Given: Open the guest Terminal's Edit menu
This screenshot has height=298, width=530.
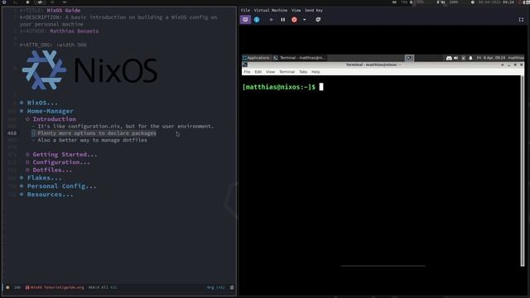Looking at the screenshot, I should (x=258, y=72).
